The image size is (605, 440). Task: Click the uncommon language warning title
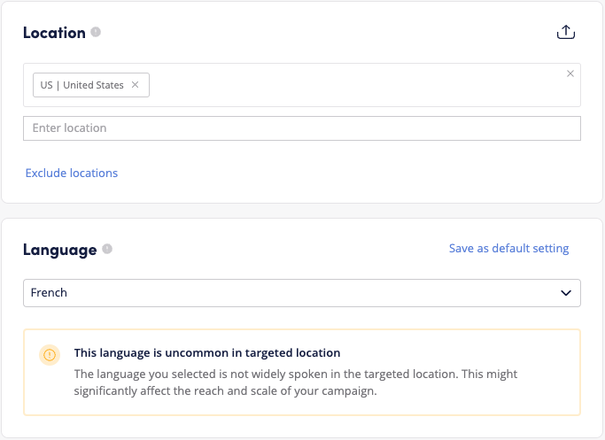coord(207,352)
